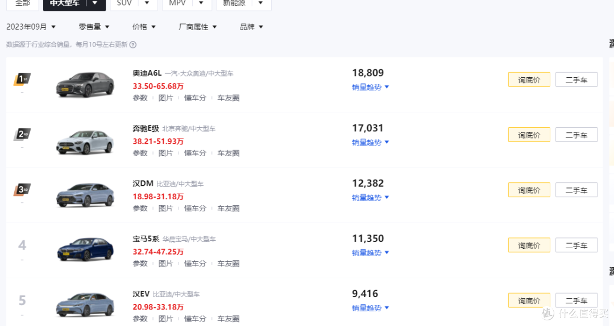View 参数 for 奥迪A6L
This screenshot has height=326, width=614.
tap(140, 98)
